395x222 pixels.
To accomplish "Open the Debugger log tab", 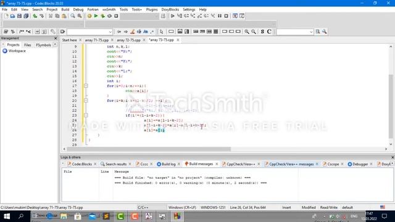I will pos(360,164).
